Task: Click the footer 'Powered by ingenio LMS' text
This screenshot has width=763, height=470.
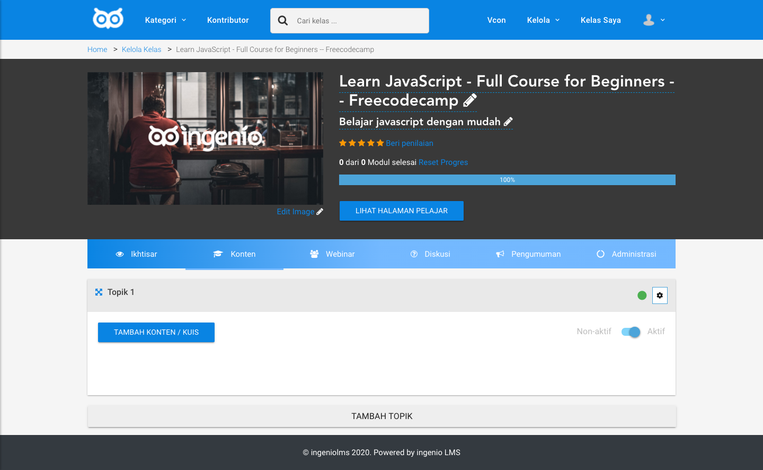Action: click(417, 452)
